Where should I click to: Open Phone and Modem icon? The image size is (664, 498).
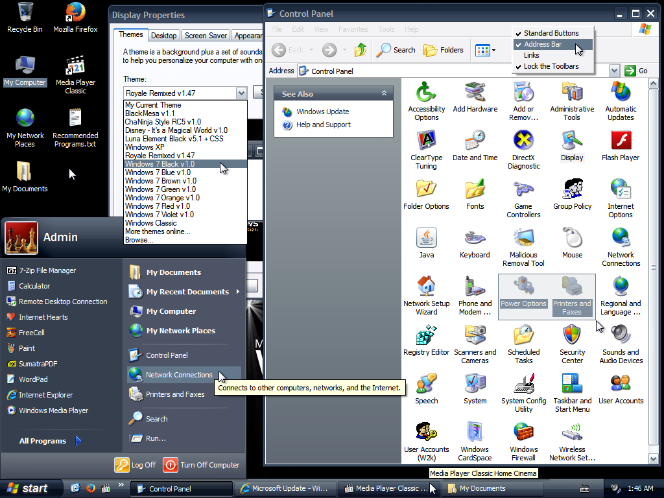pyautogui.click(x=475, y=295)
